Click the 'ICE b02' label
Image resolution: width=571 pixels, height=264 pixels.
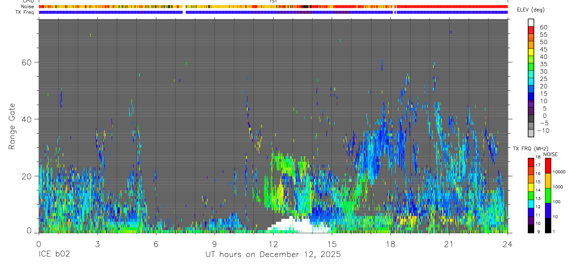tap(55, 255)
